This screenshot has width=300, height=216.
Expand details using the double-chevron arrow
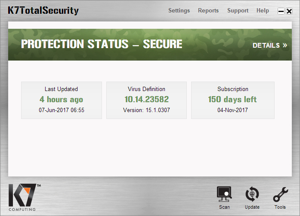coord(285,45)
